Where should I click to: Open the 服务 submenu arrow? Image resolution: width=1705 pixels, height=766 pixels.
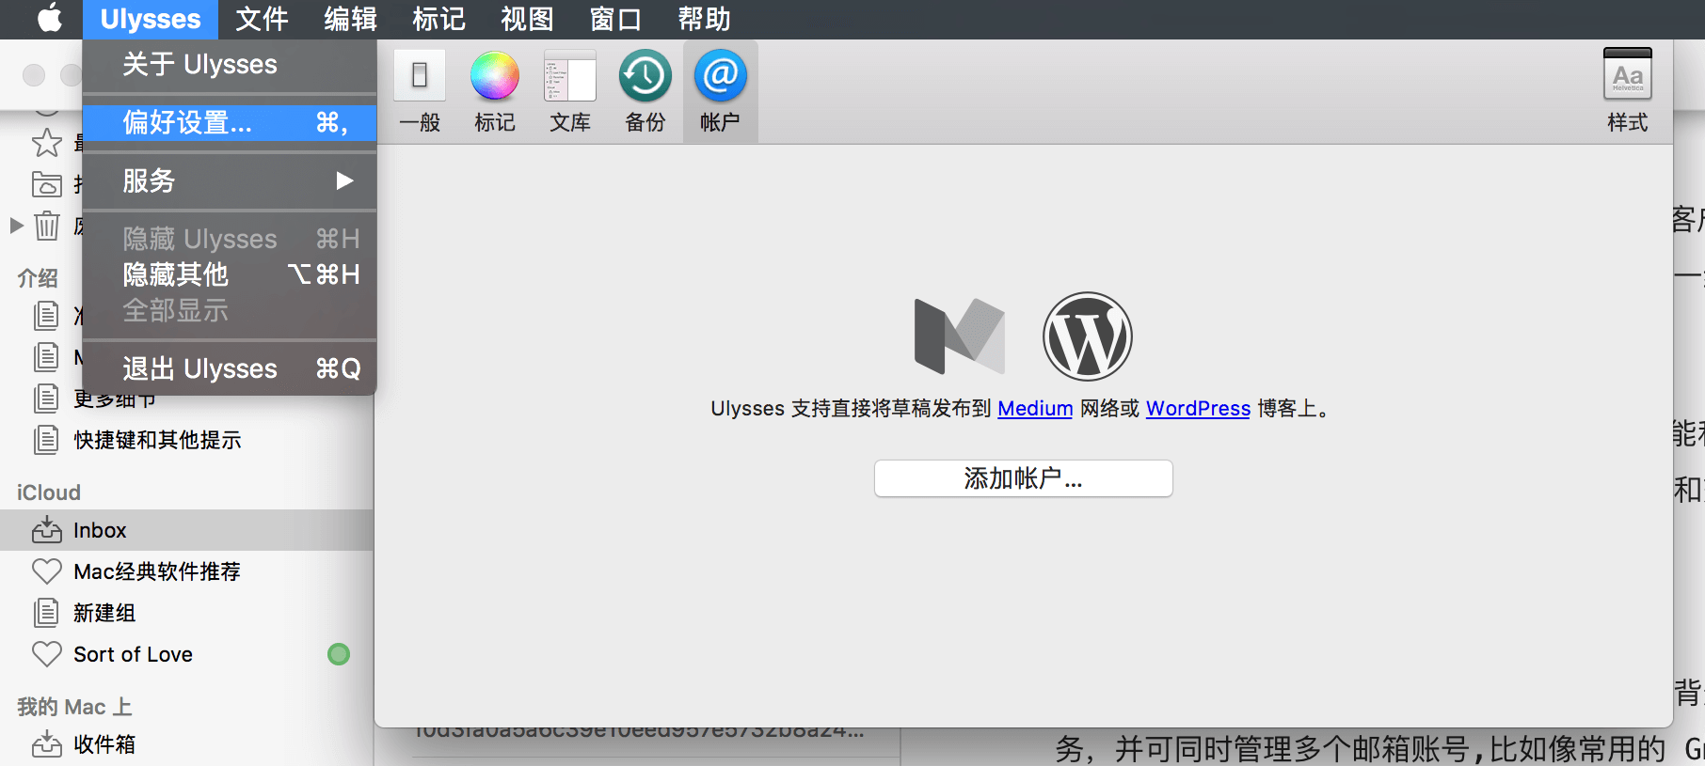click(x=345, y=180)
